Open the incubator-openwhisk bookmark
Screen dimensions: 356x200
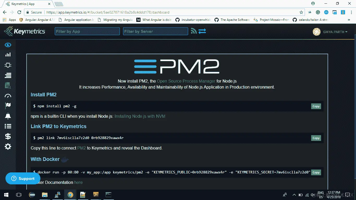(x=193, y=20)
